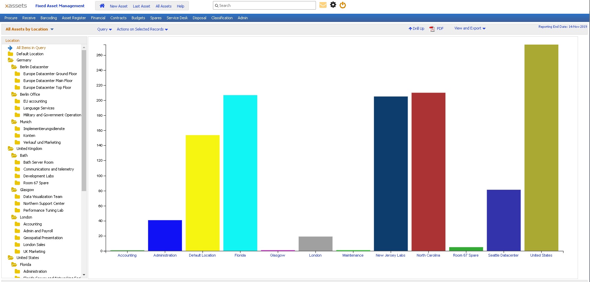Click the Germany folder icon
The image size is (590, 282).
pyautogui.click(x=11, y=60)
